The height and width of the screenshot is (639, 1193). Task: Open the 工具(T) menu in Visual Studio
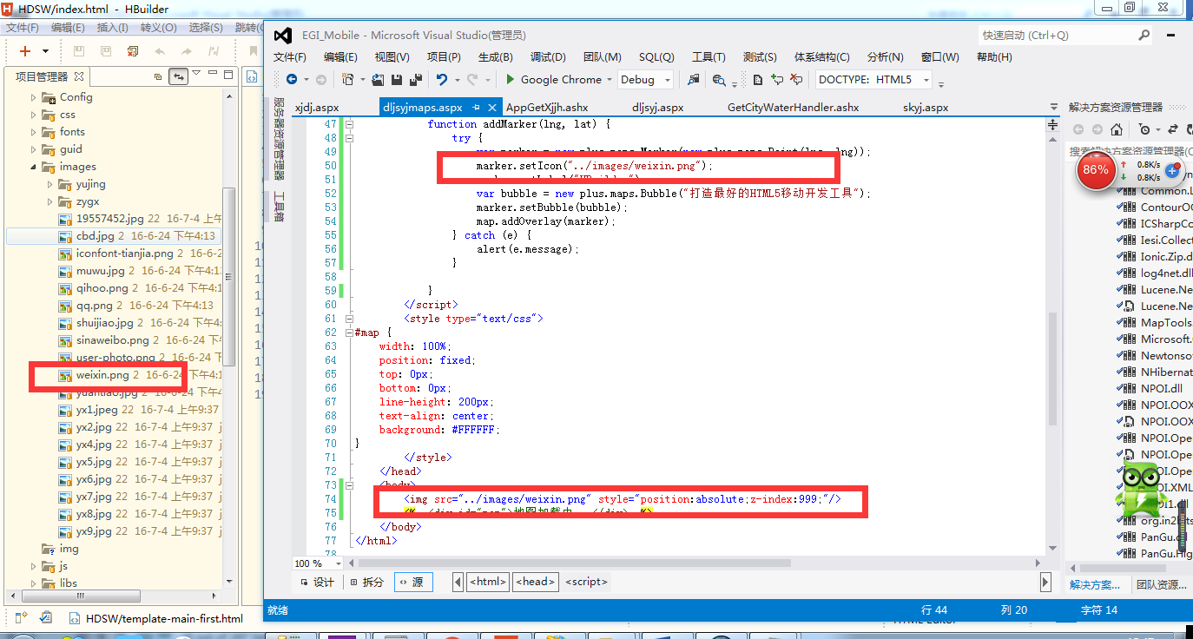(x=709, y=57)
